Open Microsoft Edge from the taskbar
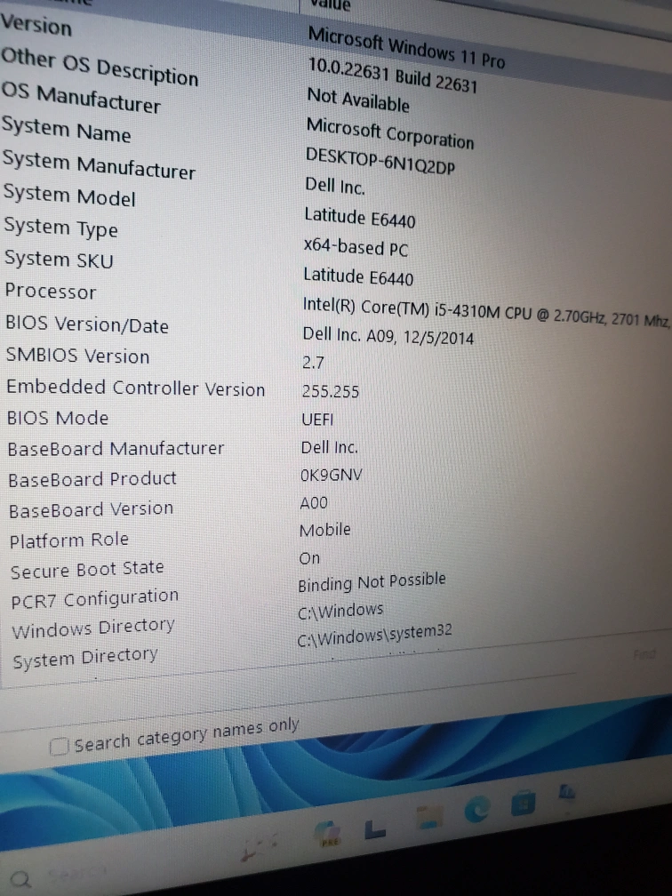Viewport: 672px width, 896px height. pos(477,808)
